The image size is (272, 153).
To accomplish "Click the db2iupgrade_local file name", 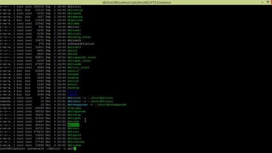I will 82,57.
